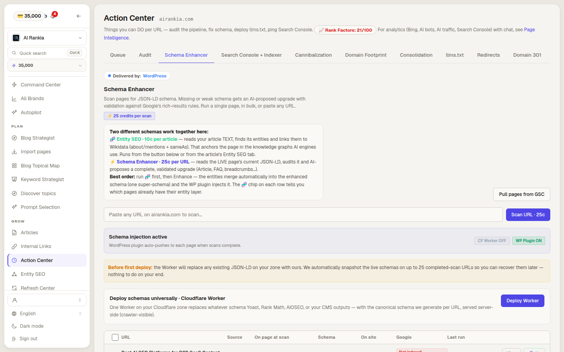Switch to the Queue tab
This screenshot has width=564, height=352.
click(x=118, y=55)
